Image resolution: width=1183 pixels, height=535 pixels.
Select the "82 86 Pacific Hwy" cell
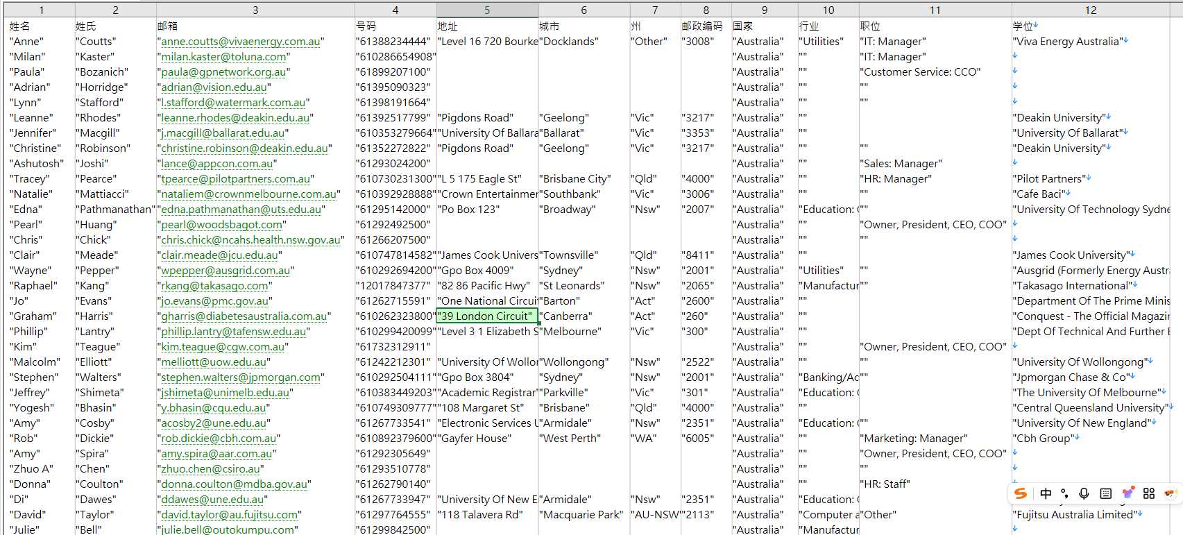coord(487,286)
